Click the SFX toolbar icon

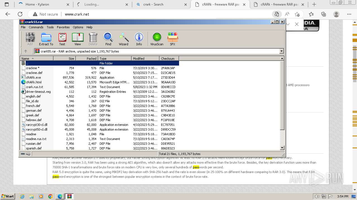pyautogui.click(x=173, y=39)
